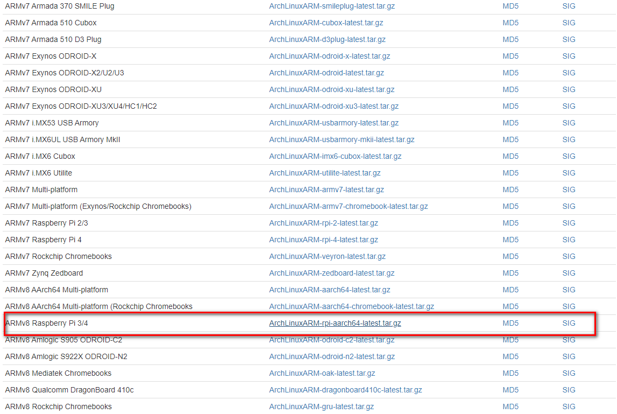617x414 pixels.
Task: Open SIG link for Raspberry Pi 3/4
Action: pyautogui.click(x=569, y=323)
